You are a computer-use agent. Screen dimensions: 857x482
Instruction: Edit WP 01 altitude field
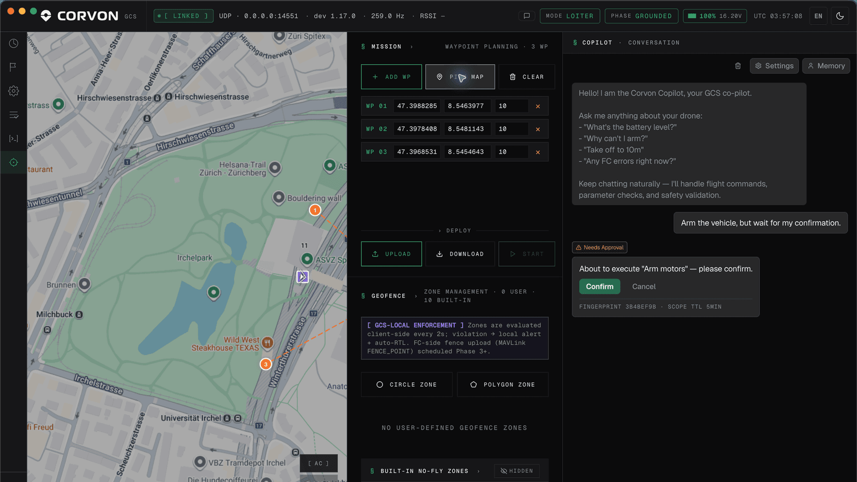point(511,106)
